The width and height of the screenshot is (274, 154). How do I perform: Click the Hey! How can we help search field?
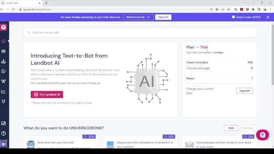click(x=140, y=33)
